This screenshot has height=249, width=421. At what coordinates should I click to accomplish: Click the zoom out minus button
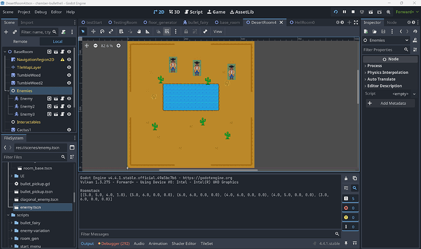[95, 45]
